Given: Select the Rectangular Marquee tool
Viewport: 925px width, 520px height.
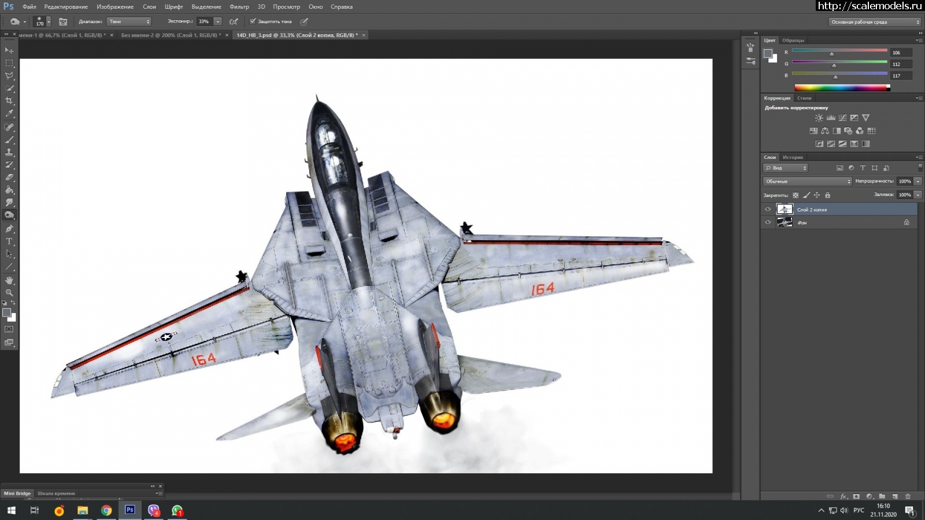Looking at the screenshot, I should click(x=9, y=64).
